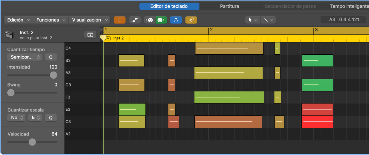Open the Funciones menu
The height and width of the screenshot is (155, 369).
pos(51,20)
